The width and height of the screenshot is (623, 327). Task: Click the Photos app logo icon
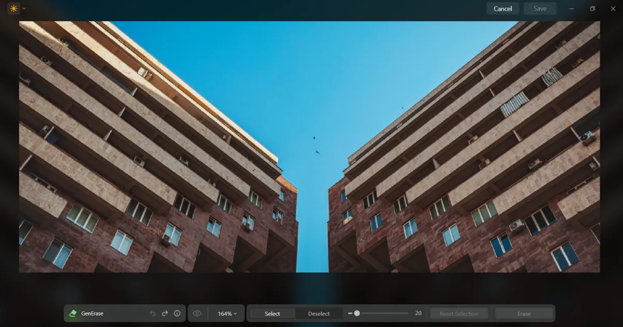click(13, 8)
